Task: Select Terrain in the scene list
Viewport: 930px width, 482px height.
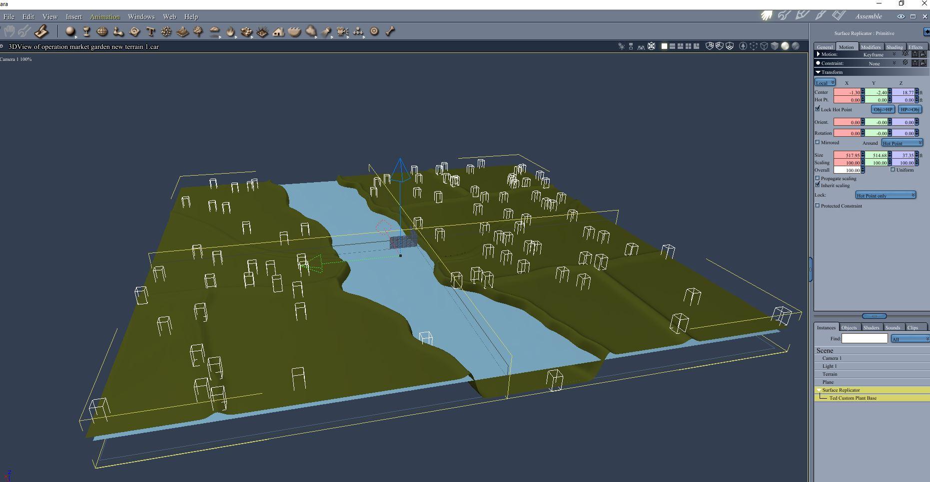Action: (872, 374)
